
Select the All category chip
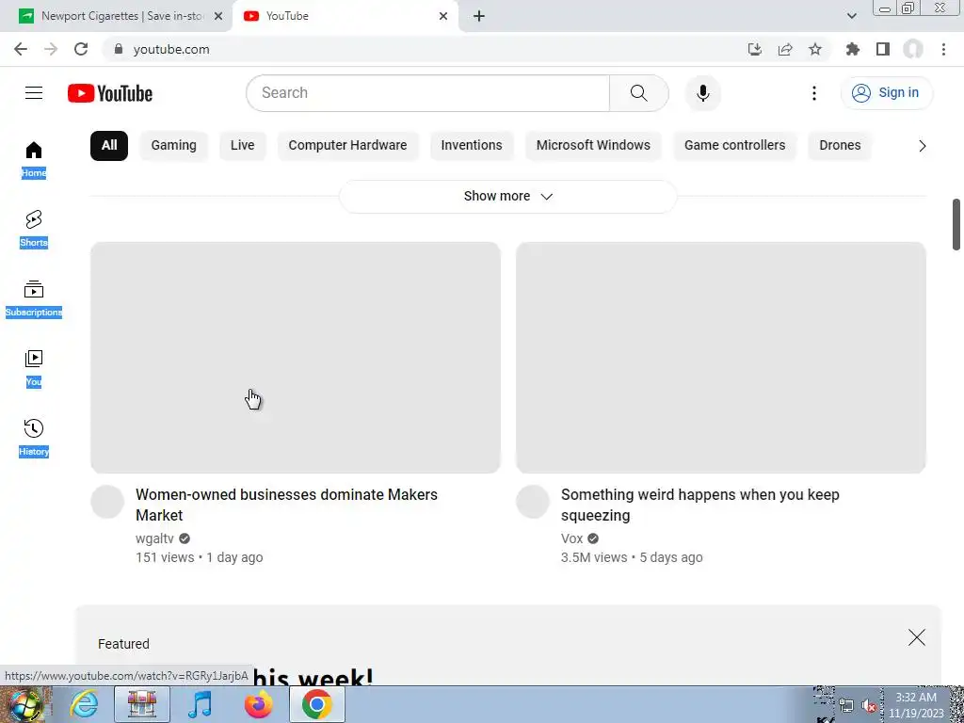(109, 146)
